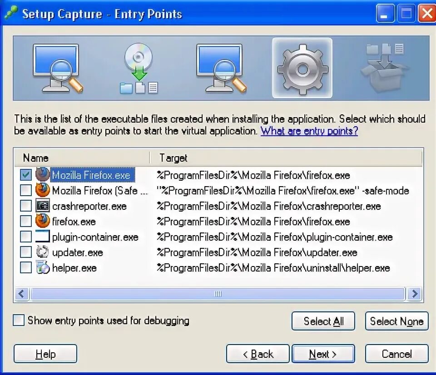This screenshot has height=375, width=436.
Task: Click the target path ending in -safe-mode
Action: [283, 191]
